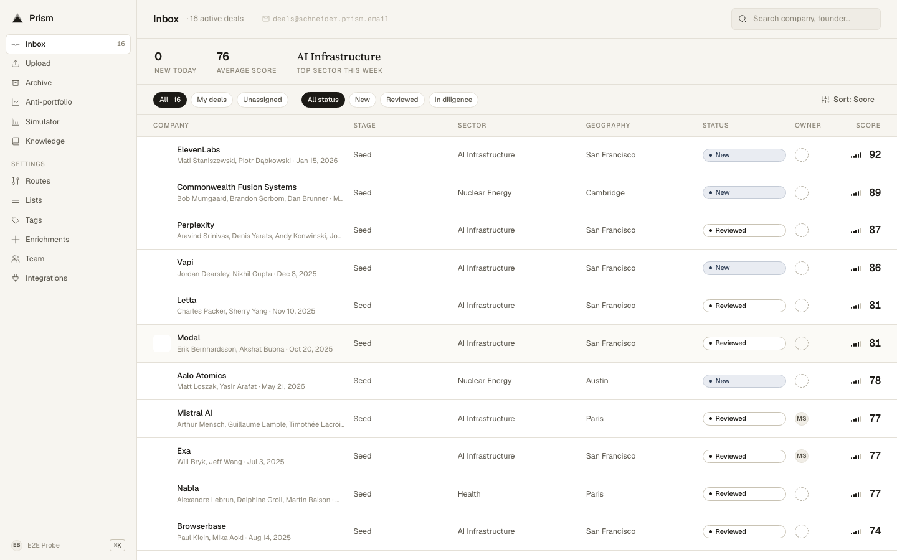Click score bars icon for Perplexity
Screen dimensions: 897x560
[856, 231]
